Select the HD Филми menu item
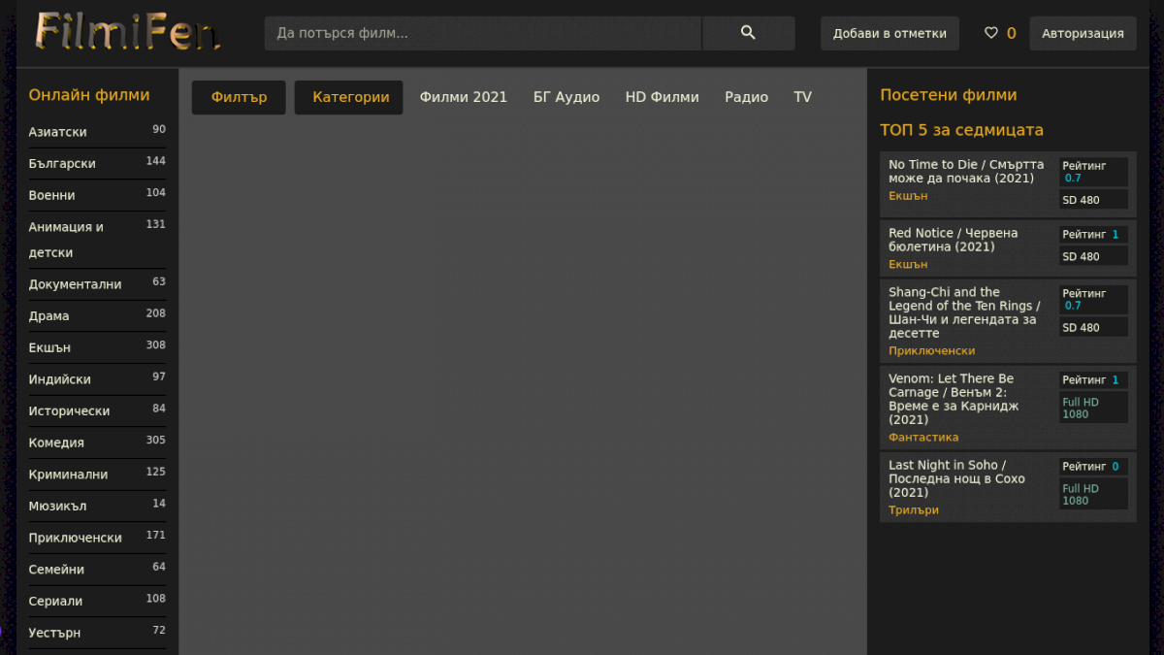The height and width of the screenshot is (655, 1164). coord(662,97)
